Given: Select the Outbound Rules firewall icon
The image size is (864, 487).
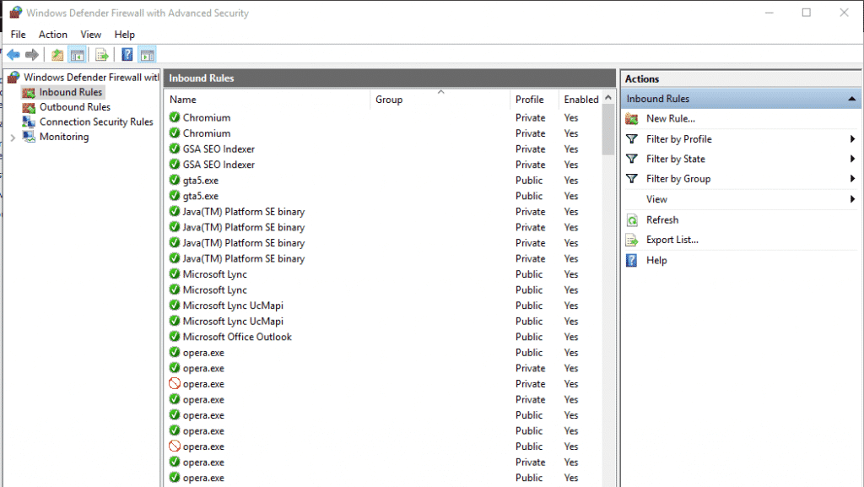Looking at the screenshot, I should point(30,107).
